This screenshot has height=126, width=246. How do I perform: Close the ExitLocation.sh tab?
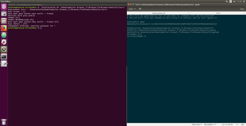189,13
